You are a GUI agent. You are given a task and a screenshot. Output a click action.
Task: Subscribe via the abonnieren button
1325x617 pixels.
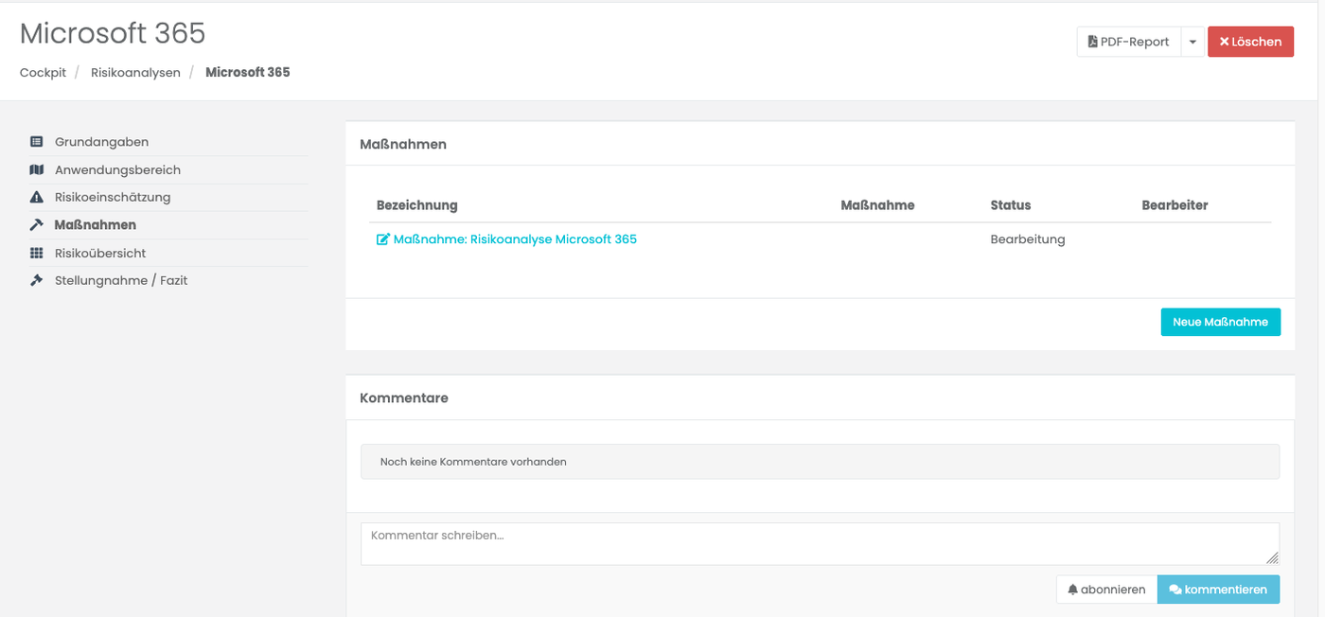1106,590
